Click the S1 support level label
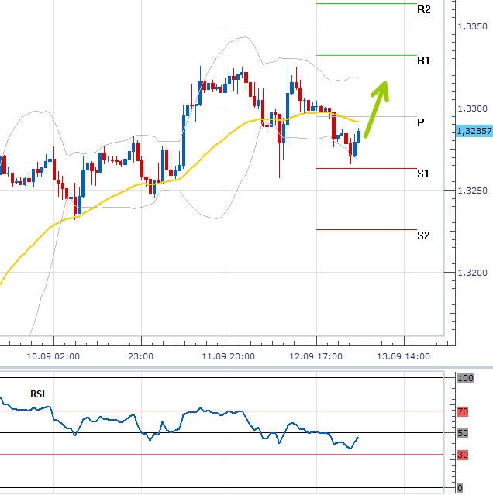 coord(423,174)
